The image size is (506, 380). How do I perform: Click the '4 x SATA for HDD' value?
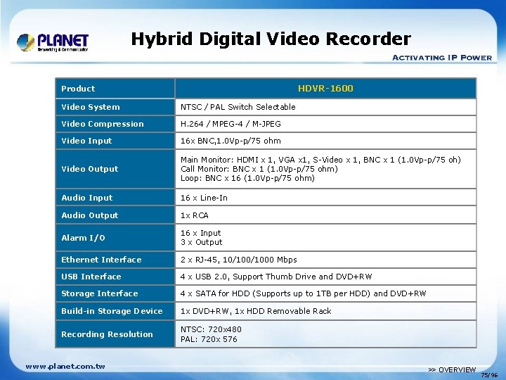coord(303,293)
